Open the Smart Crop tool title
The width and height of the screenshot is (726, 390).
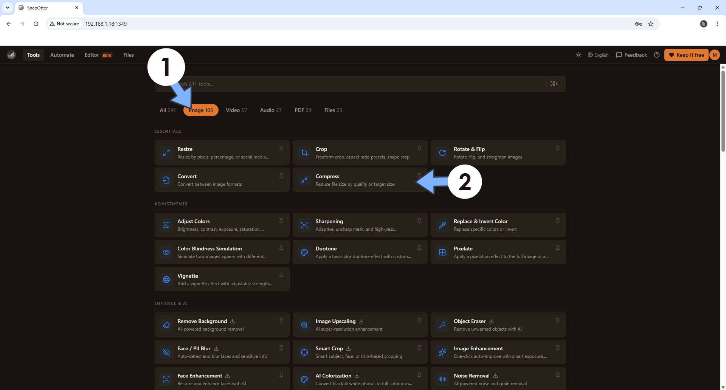[329, 348]
